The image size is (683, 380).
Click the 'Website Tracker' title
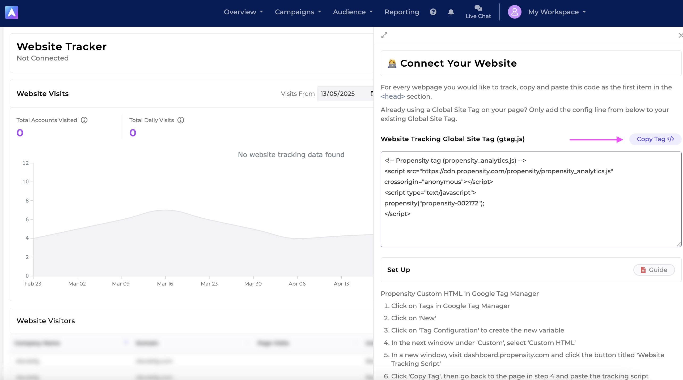tap(62, 47)
